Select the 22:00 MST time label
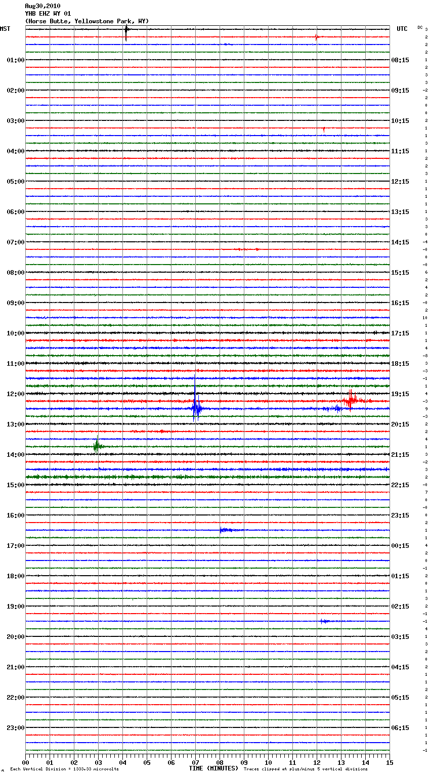The width and height of the screenshot is (430, 776). pyautogui.click(x=16, y=698)
